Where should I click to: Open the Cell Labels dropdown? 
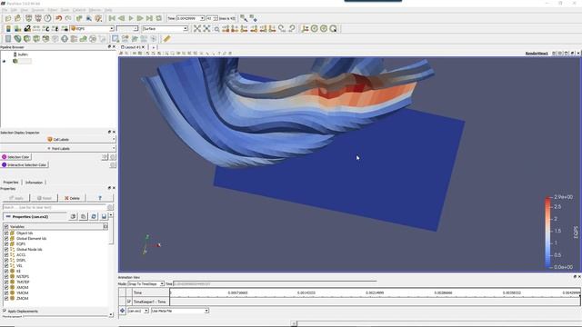[x=58, y=139]
